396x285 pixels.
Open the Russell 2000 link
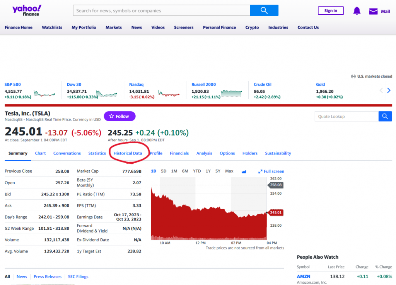203,85
